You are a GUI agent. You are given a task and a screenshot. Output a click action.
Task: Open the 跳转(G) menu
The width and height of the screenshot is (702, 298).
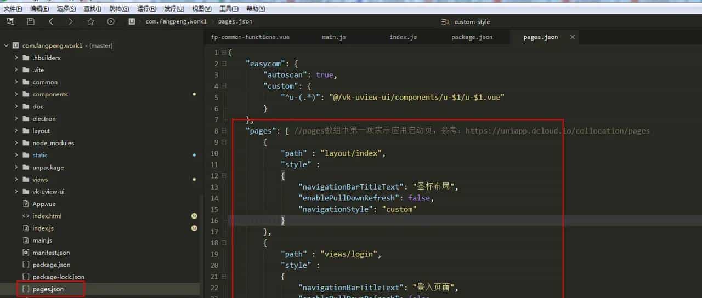click(119, 9)
